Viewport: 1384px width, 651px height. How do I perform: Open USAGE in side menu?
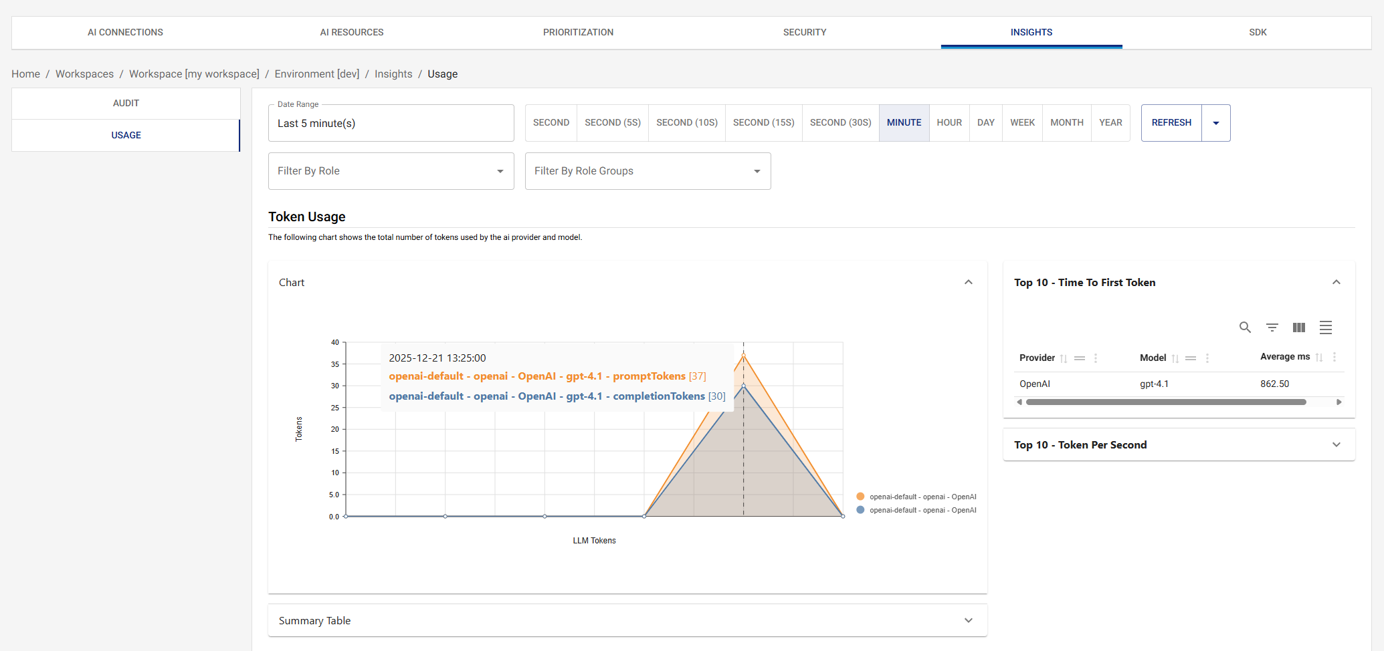click(x=126, y=135)
